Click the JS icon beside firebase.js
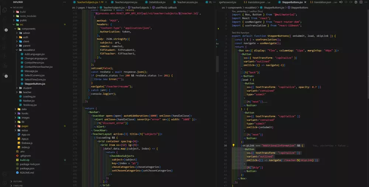Screen dimensions: 369x187 19,143
